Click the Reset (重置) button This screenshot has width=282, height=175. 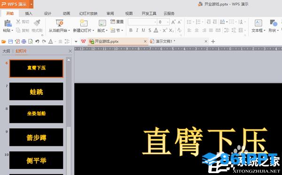(117, 22)
